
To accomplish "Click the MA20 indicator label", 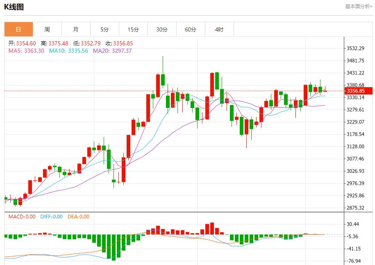I will pos(112,51).
